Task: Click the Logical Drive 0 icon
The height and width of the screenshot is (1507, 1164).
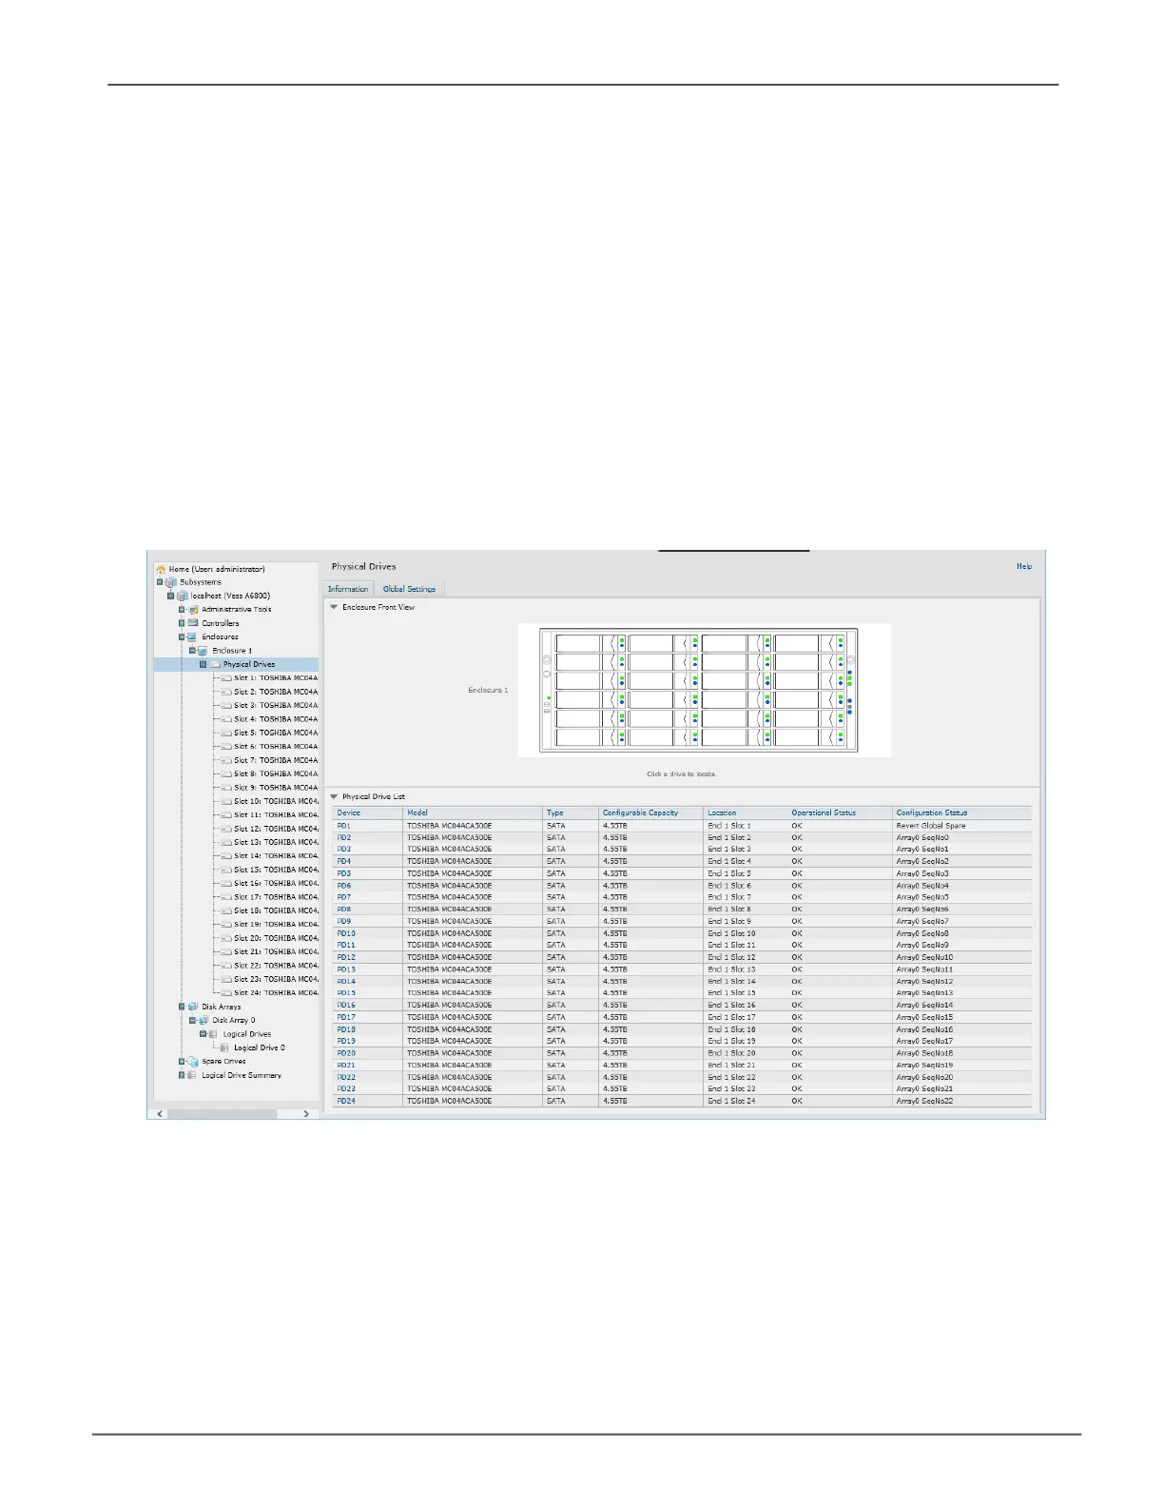Action: click(x=226, y=1047)
